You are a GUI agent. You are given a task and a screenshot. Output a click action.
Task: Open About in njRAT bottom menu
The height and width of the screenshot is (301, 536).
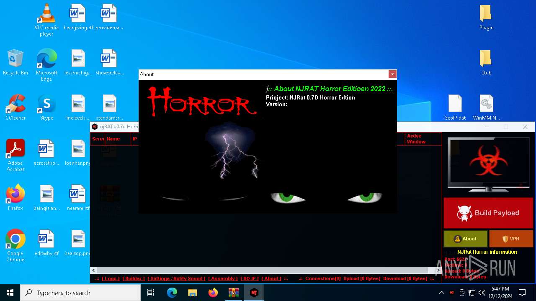[271, 278]
